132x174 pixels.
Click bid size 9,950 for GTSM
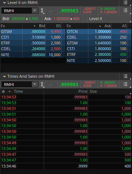(x=56, y=32)
